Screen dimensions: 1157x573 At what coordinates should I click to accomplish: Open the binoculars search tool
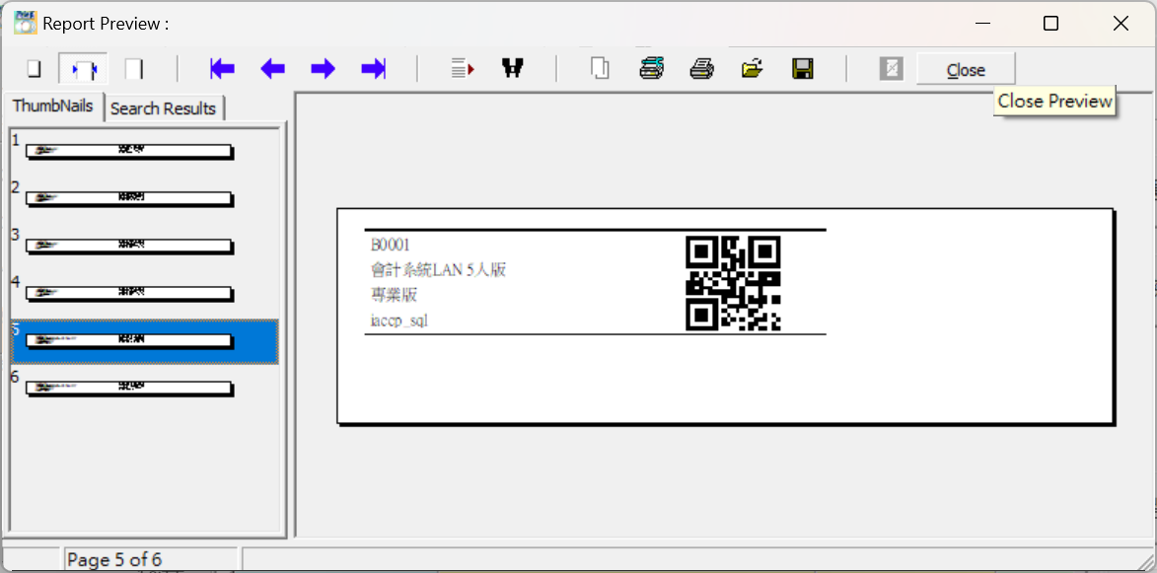click(512, 69)
